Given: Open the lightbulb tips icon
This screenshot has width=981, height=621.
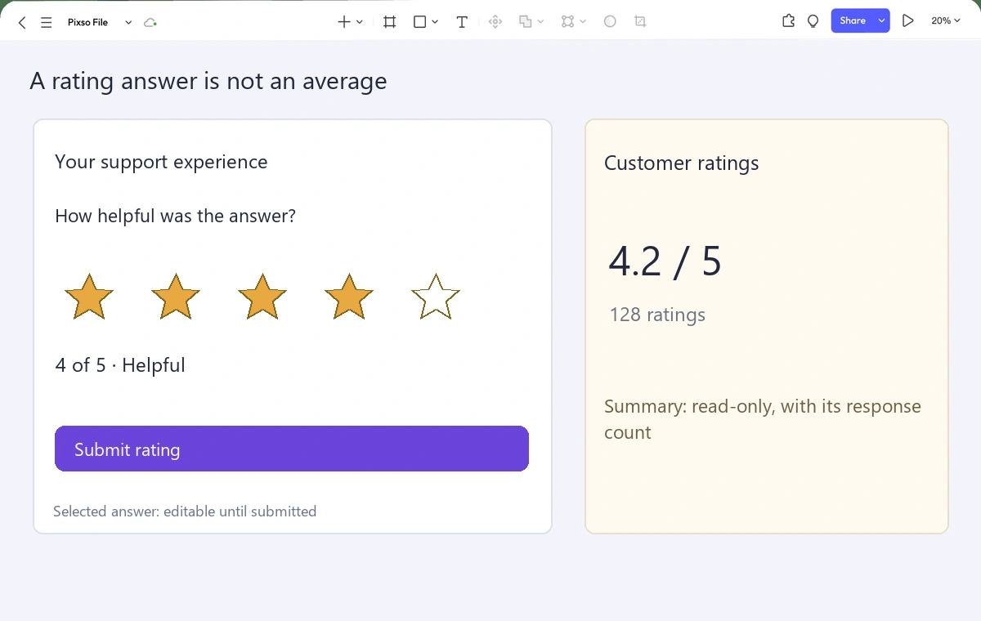Looking at the screenshot, I should pyautogui.click(x=813, y=21).
